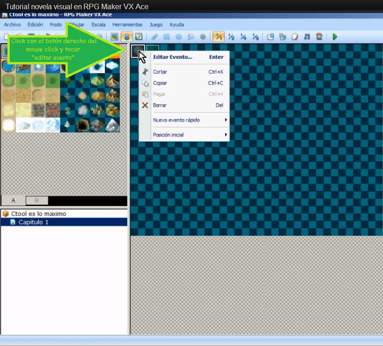
Task: Open the Database toolbar icon
Action: pyautogui.click(x=270, y=37)
